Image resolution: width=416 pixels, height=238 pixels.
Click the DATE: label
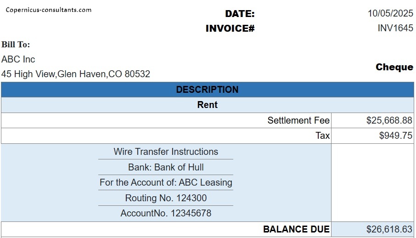[x=240, y=14]
